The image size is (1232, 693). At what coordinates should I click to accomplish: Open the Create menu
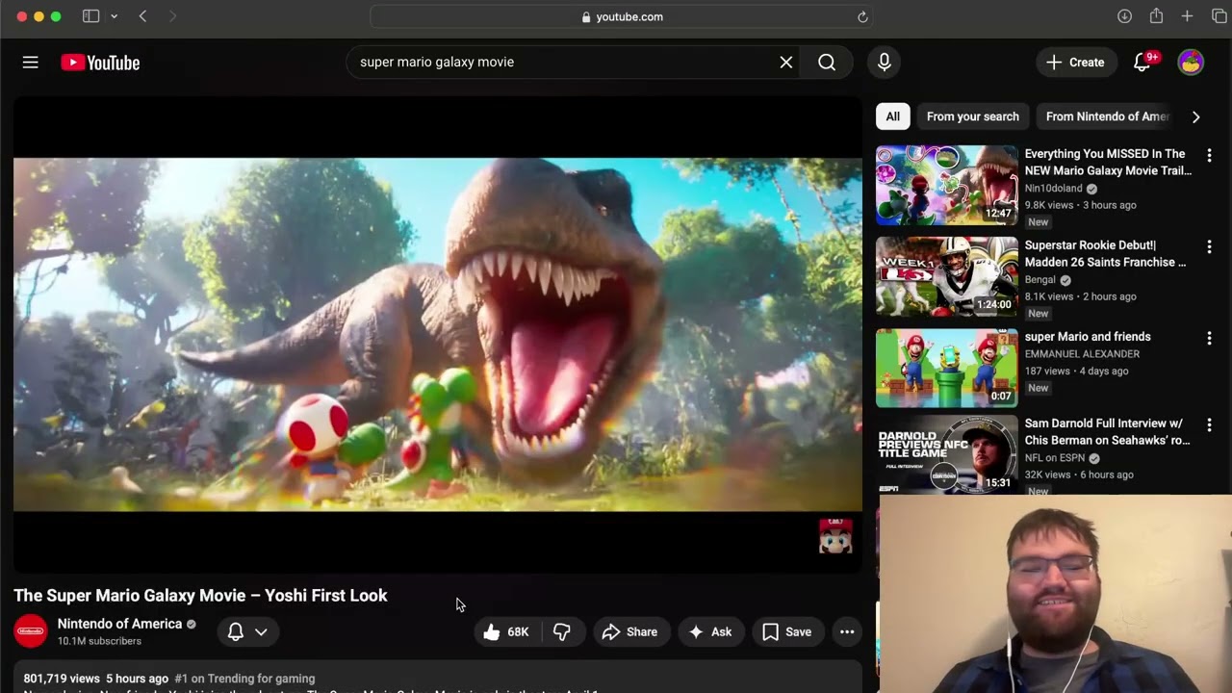[x=1075, y=62]
